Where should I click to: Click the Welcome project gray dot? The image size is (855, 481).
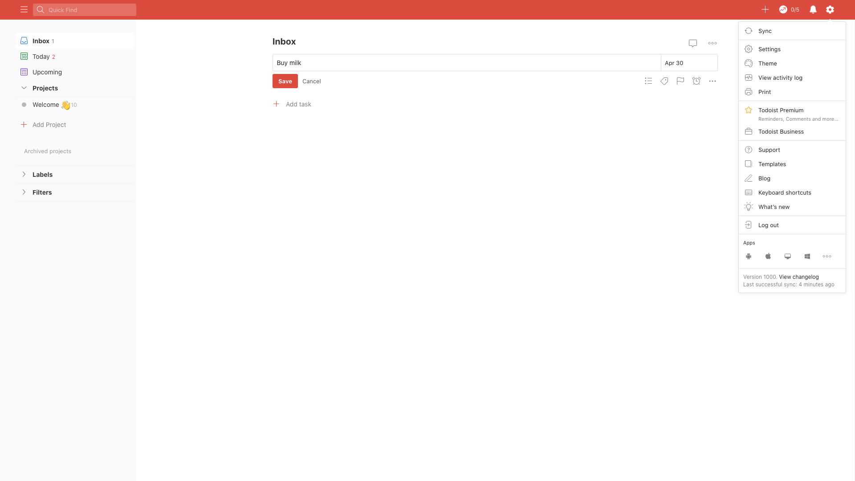point(24,105)
